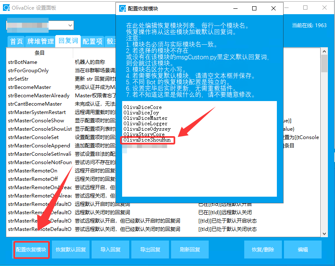Close the 配置恢复模块 dialog
Viewport: 335px width, 266px height.
pos(273,8)
